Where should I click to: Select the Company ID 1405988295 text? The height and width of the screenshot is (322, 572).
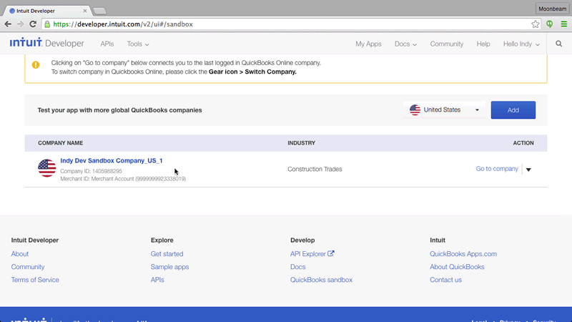tap(92, 171)
